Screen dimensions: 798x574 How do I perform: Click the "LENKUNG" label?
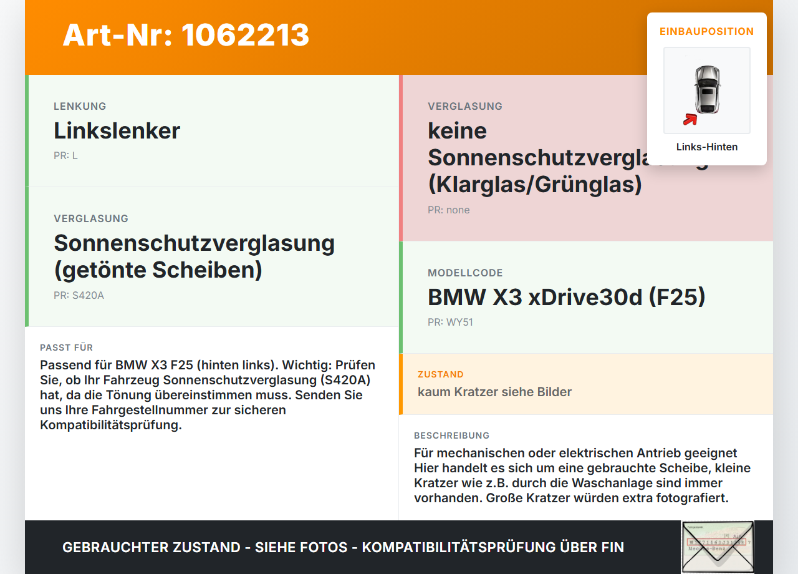[x=80, y=106]
